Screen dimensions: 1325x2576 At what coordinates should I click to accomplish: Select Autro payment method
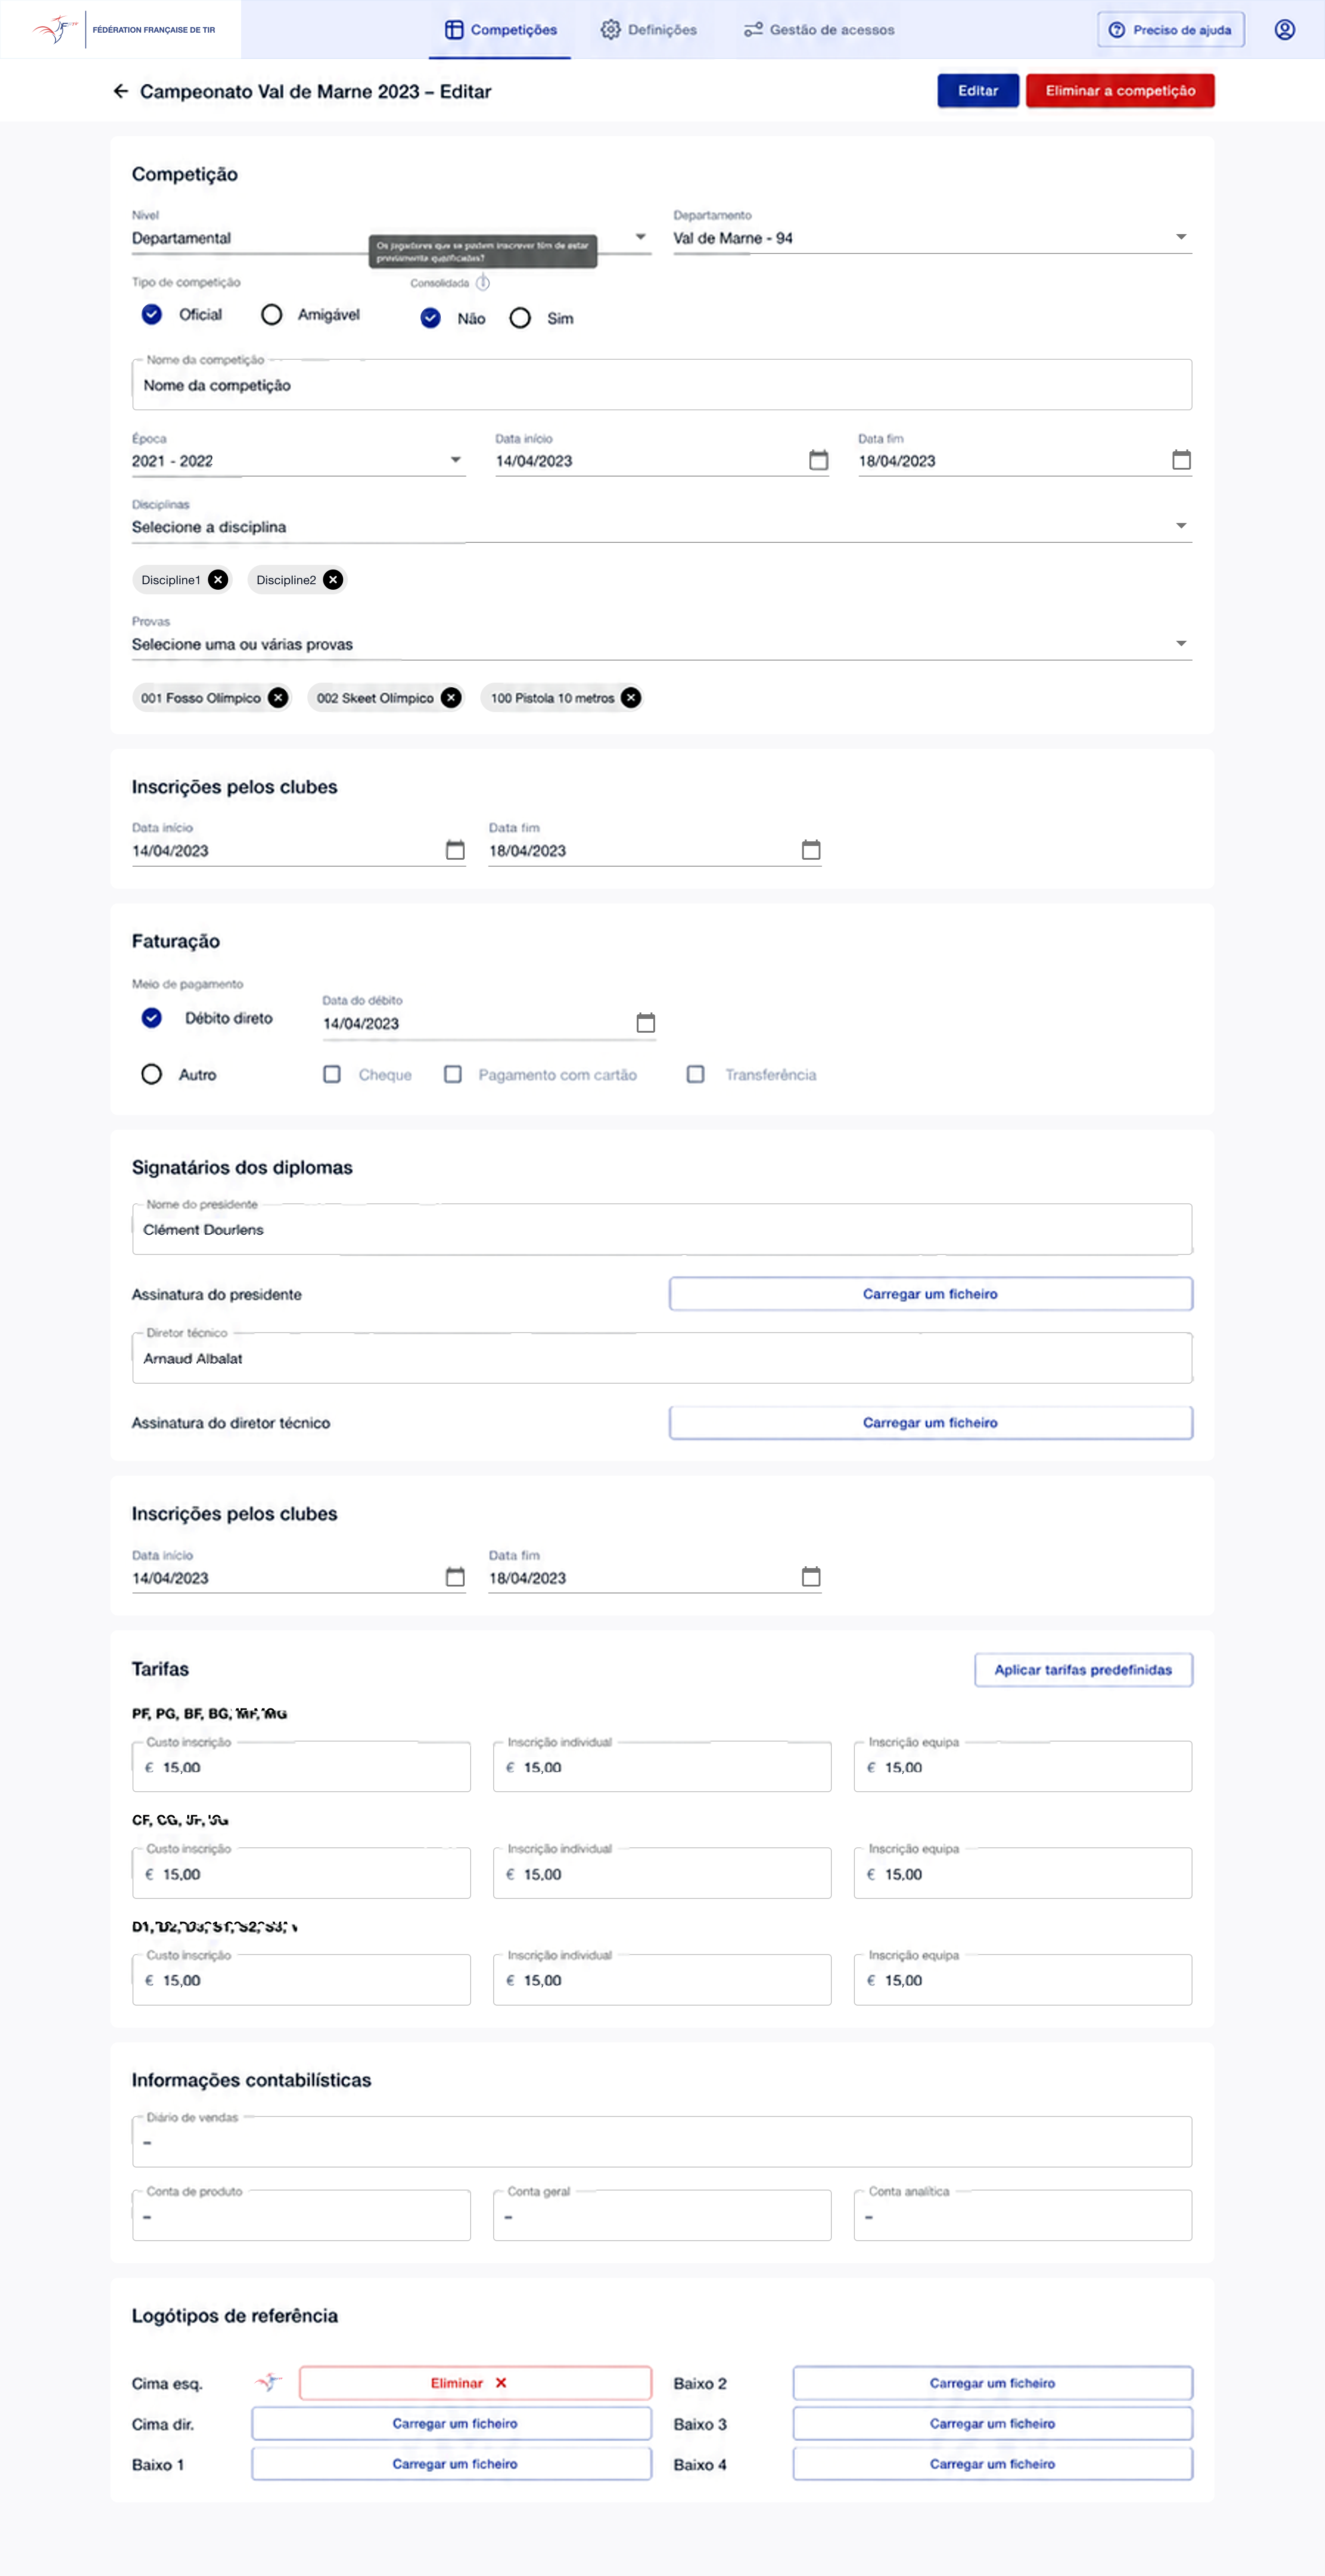coord(152,1074)
